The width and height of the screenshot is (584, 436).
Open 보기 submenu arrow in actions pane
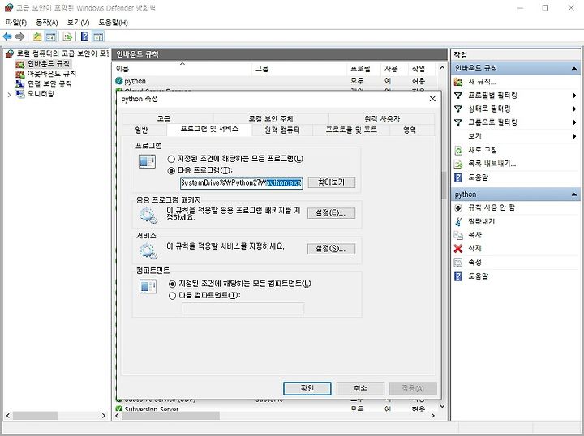[574, 136]
